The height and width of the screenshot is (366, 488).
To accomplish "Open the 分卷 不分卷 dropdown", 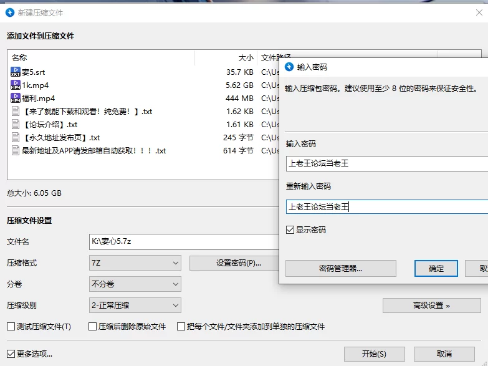I will pos(135,284).
